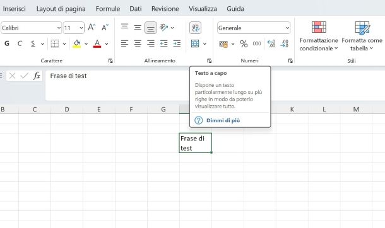Toggle italic (C) formatting
385x228 pixels.
20,43
